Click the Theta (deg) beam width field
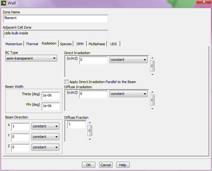 [50, 95]
